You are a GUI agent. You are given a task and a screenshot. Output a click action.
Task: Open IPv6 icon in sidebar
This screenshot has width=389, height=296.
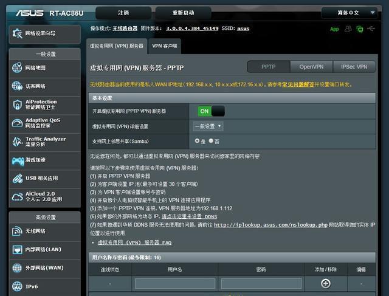[17, 286]
